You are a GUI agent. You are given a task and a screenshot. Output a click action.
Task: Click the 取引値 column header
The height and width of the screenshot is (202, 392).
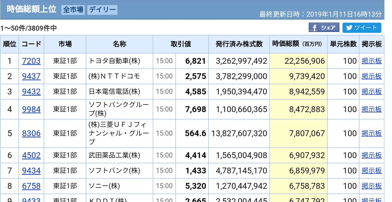(x=181, y=44)
